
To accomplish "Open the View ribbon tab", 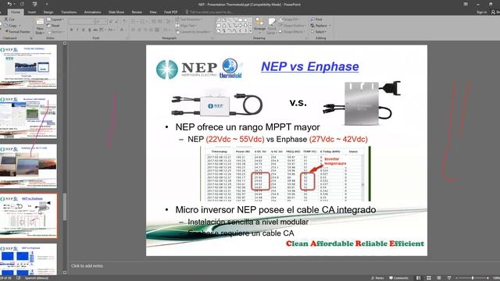I will click(153, 12).
